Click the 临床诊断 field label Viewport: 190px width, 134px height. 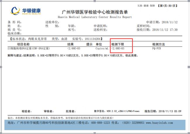[15, 33]
